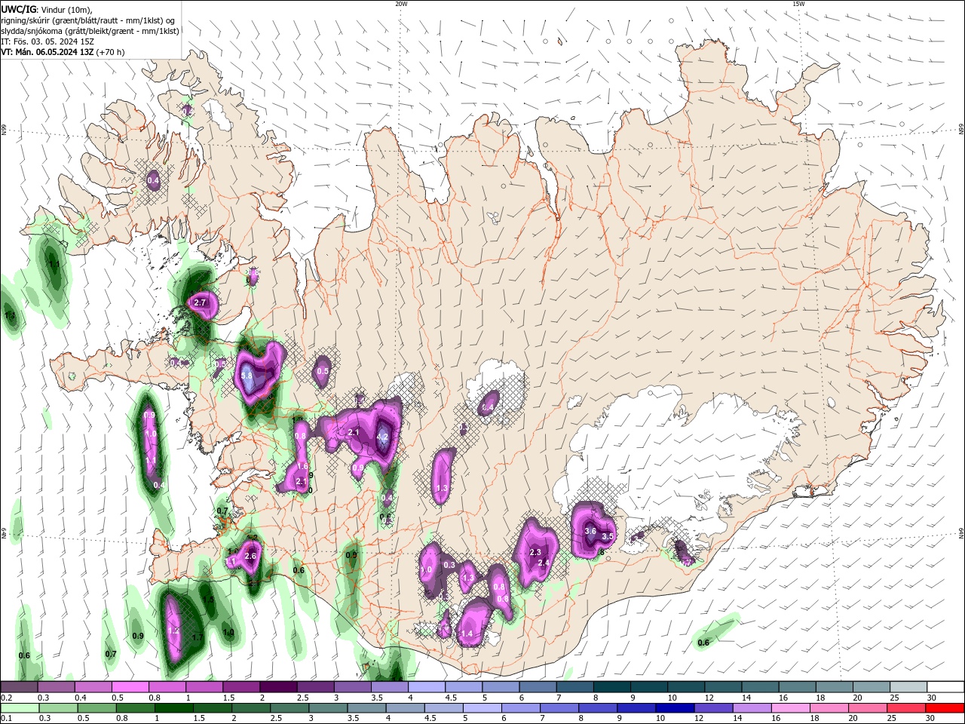
Task: Click the 2.4 snowfall value
Action: coord(544,563)
